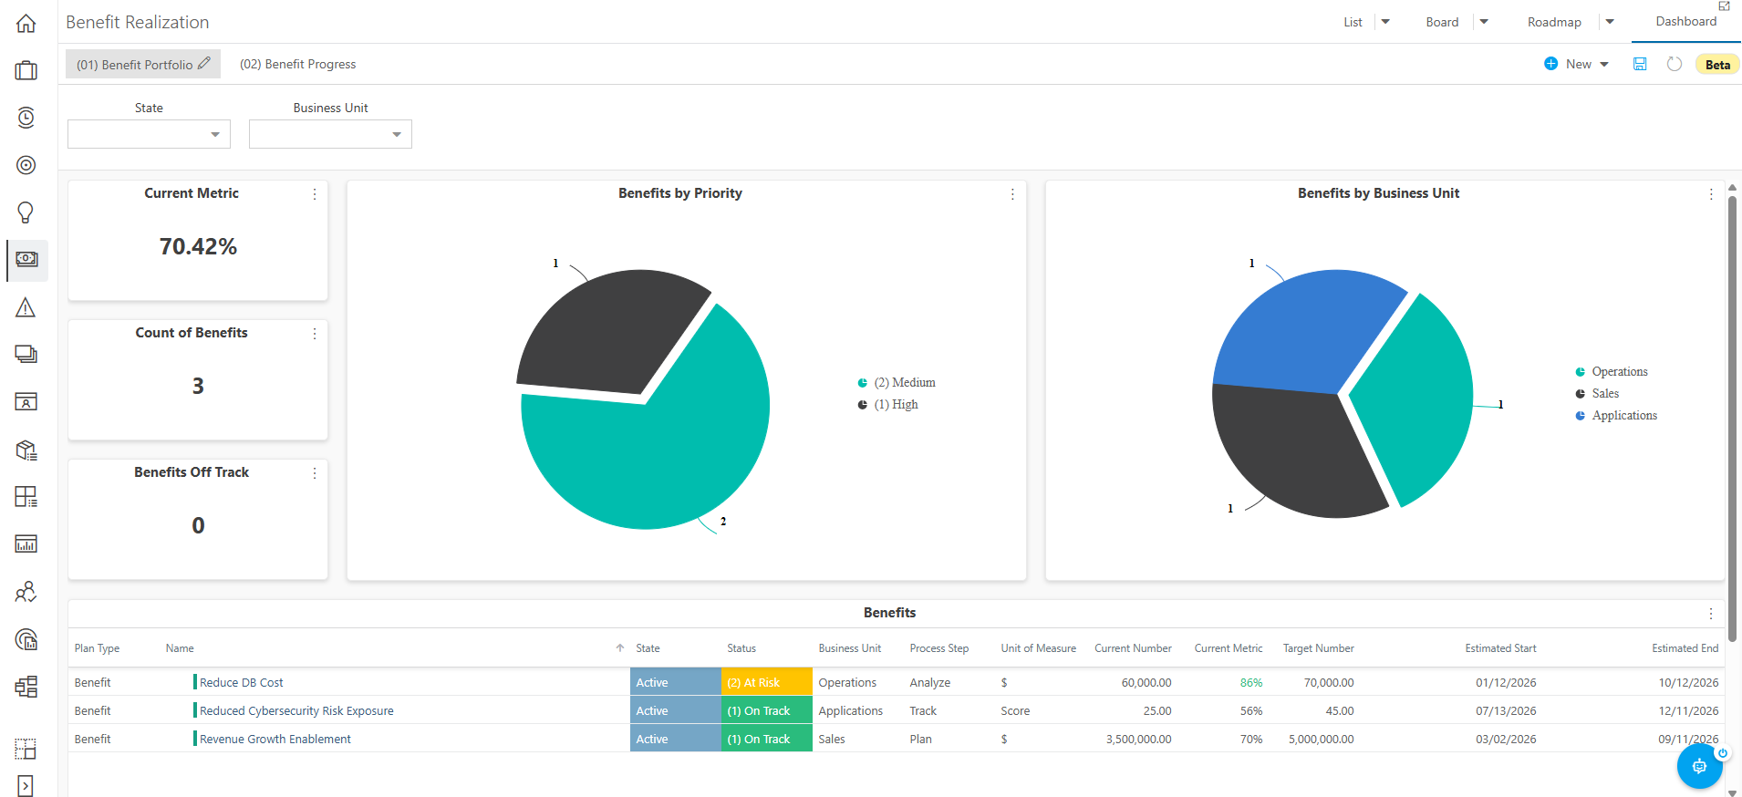
Task: Open the Reduce DB Cost benefit link
Action: (242, 682)
